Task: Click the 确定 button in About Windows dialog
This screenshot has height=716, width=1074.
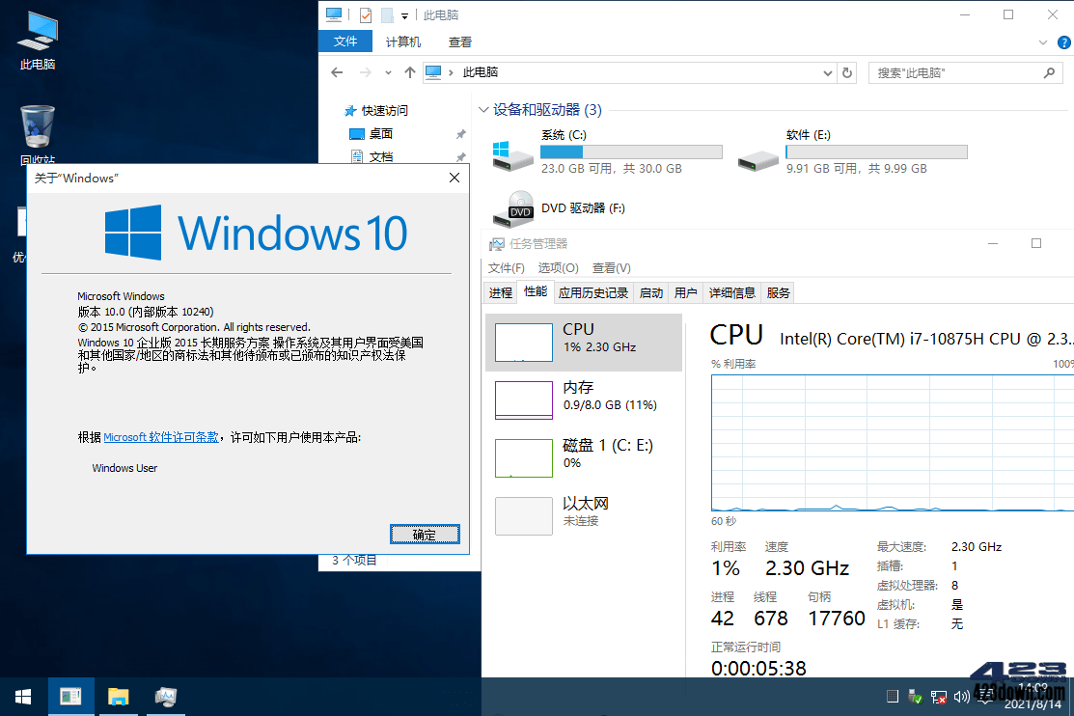Action: click(425, 534)
